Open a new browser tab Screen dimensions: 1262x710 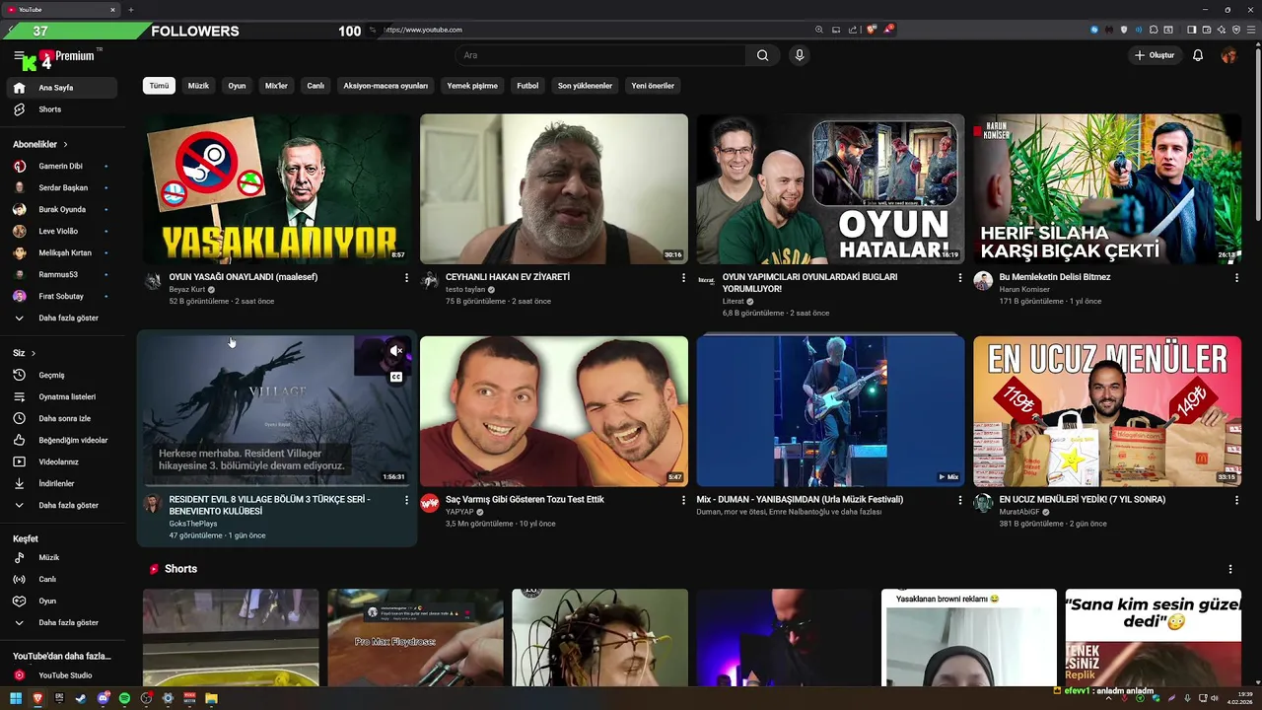(130, 10)
